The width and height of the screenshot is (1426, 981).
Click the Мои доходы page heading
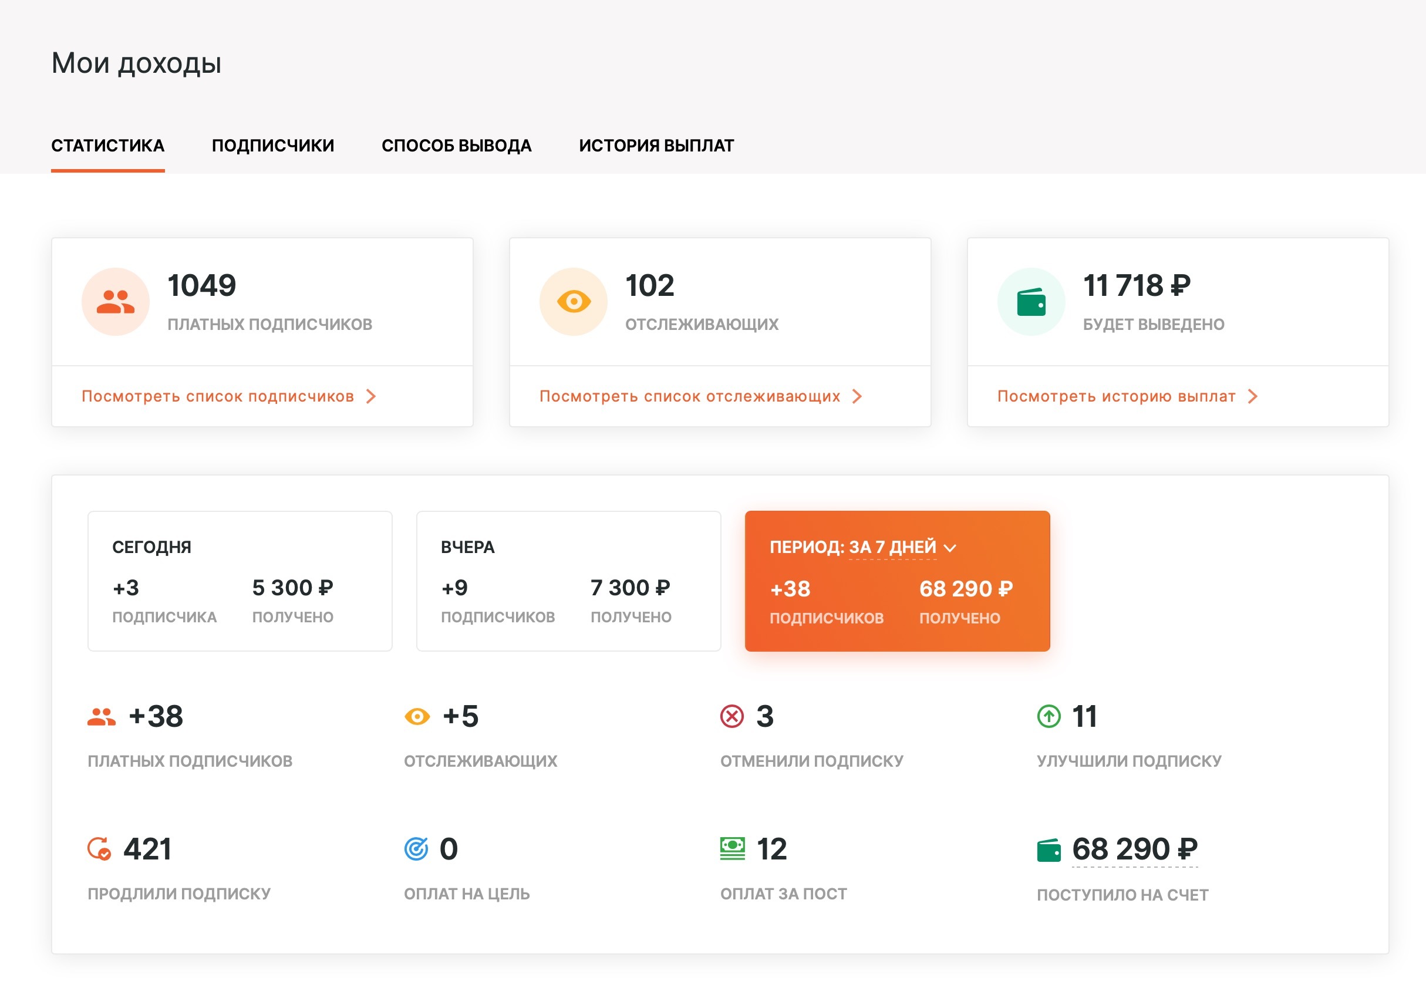(136, 63)
